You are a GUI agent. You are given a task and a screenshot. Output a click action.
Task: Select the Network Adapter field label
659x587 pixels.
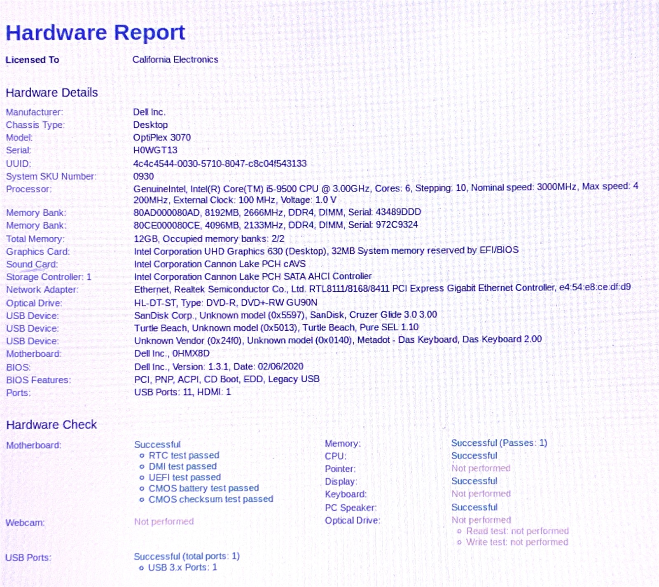pyautogui.click(x=42, y=290)
